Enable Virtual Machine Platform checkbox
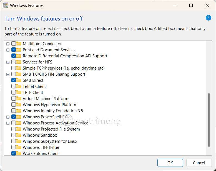Image resolution: width=216 pixels, height=171 pixels. click(x=14, y=99)
